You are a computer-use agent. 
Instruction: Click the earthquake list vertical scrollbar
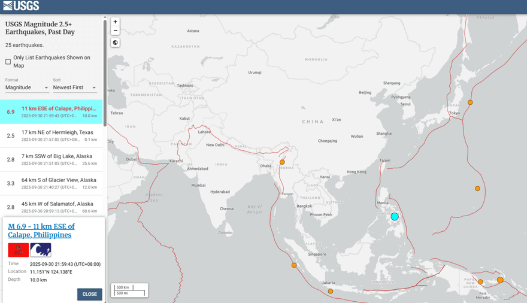105,72
